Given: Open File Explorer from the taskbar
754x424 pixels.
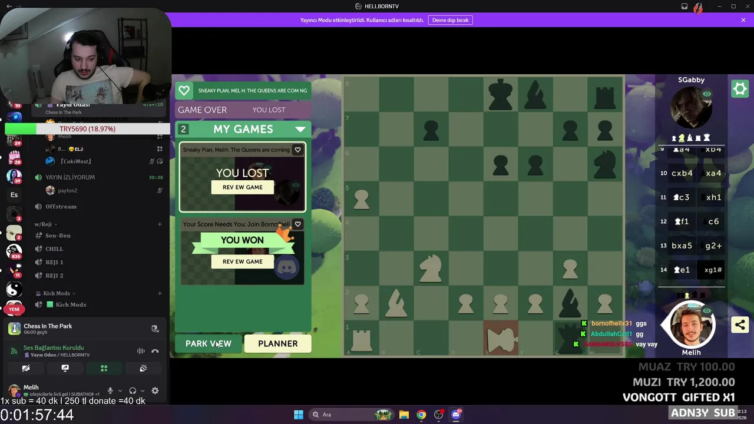Looking at the screenshot, I should pyautogui.click(x=404, y=415).
